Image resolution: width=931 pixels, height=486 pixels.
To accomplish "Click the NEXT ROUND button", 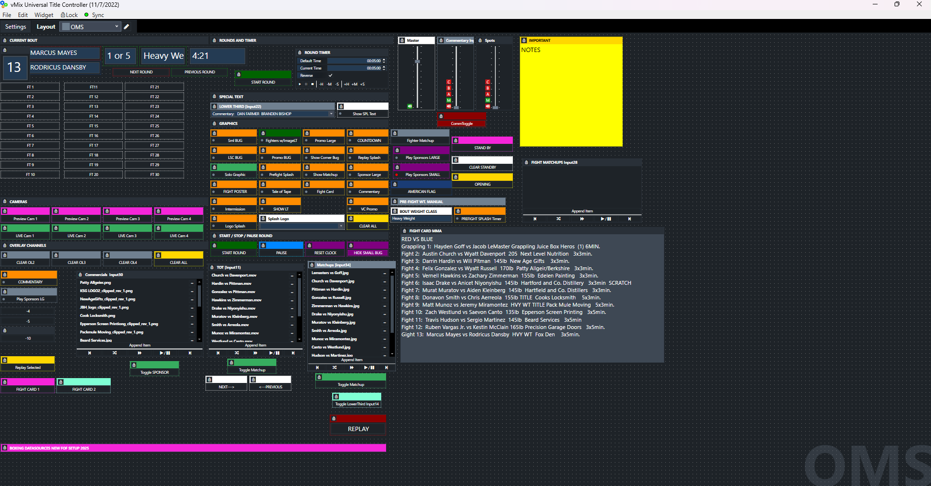I will (141, 72).
